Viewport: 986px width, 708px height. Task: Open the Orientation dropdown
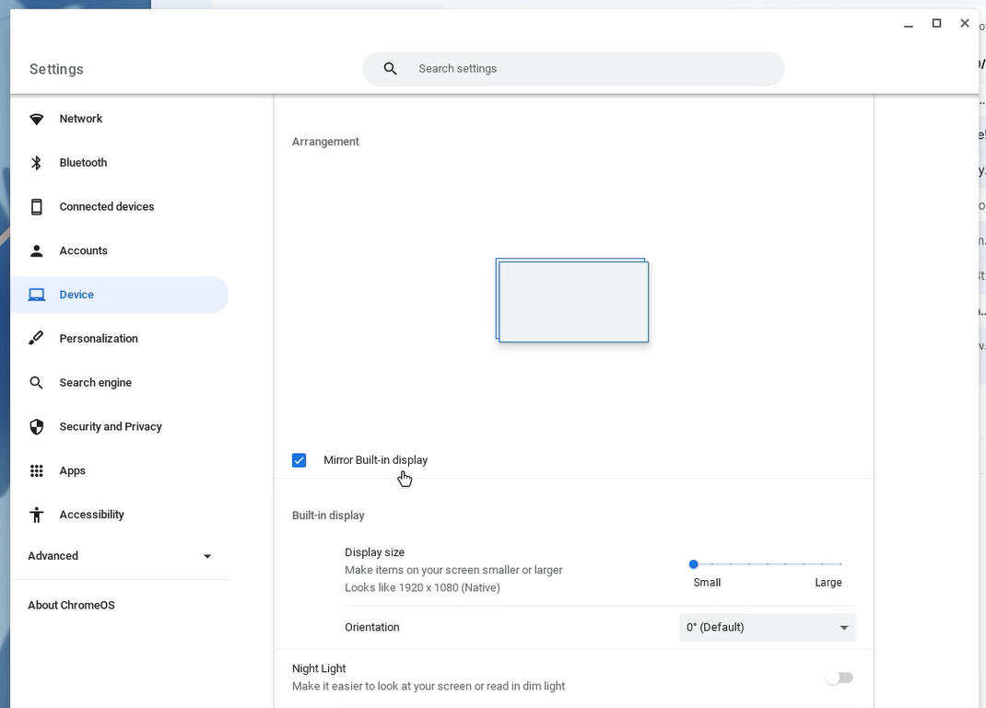click(767, 628)
